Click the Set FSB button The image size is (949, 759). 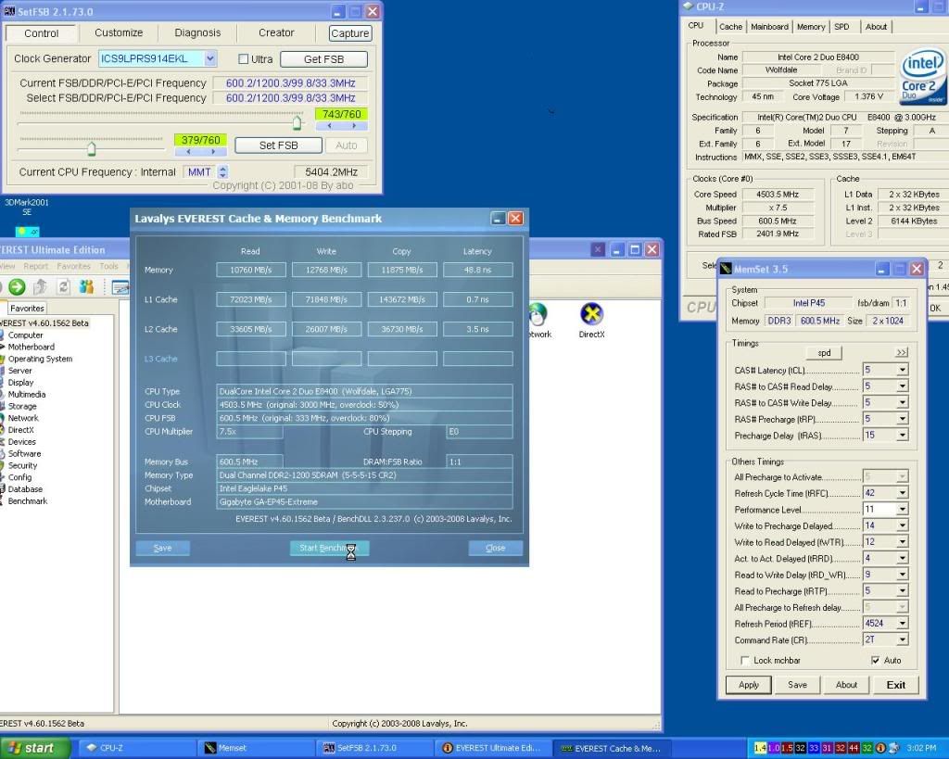(x=278, y=145)
